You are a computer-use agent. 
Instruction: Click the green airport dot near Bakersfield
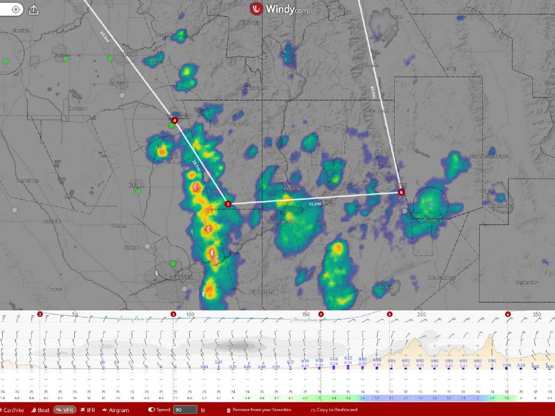tap(173, 263)
